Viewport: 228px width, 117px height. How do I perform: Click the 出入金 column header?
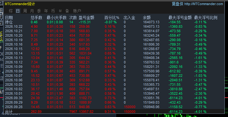coord(129,18)
